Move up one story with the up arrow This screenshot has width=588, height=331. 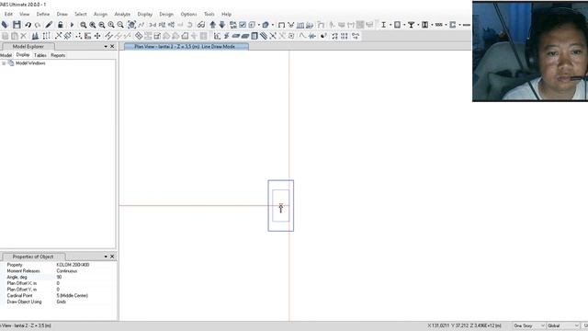click(x=213, y=25)
